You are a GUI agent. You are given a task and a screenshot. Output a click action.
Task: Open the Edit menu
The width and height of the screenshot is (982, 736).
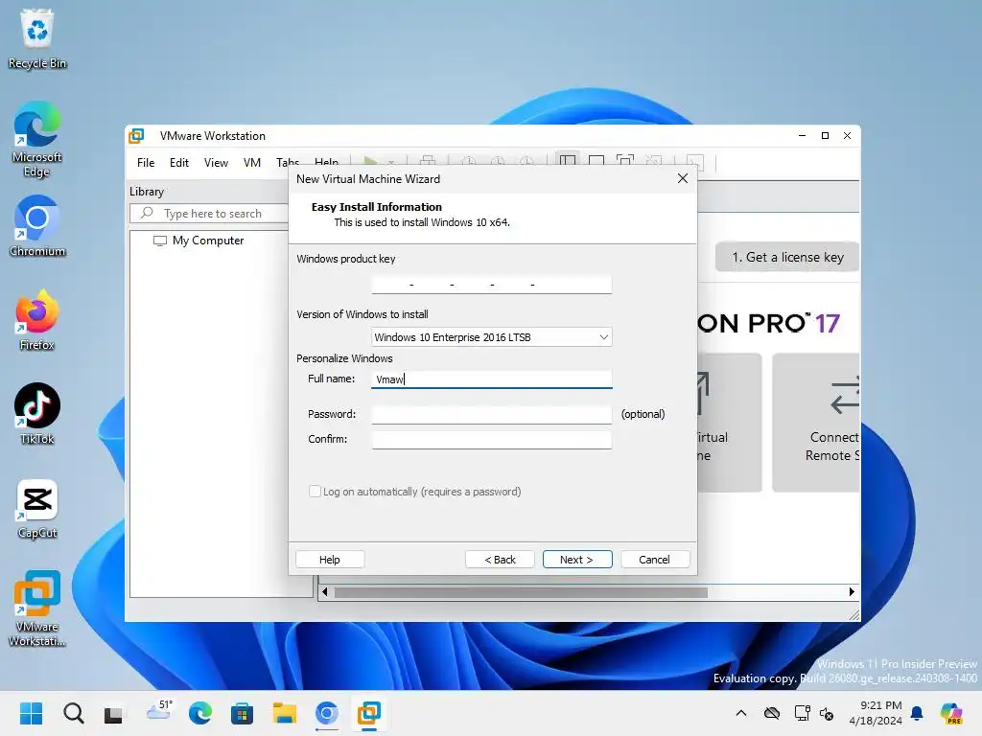[179, 163]
